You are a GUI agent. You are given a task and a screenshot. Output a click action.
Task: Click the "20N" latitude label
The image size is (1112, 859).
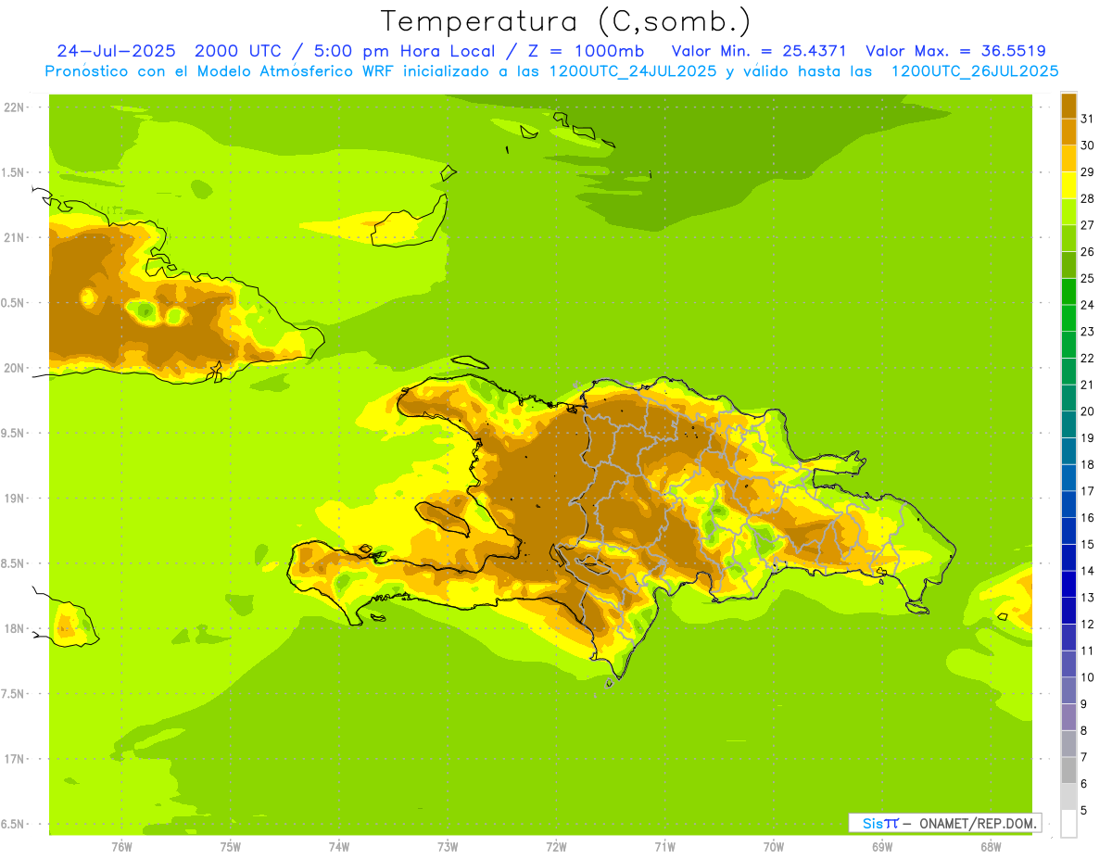click(x=16, y=368)
